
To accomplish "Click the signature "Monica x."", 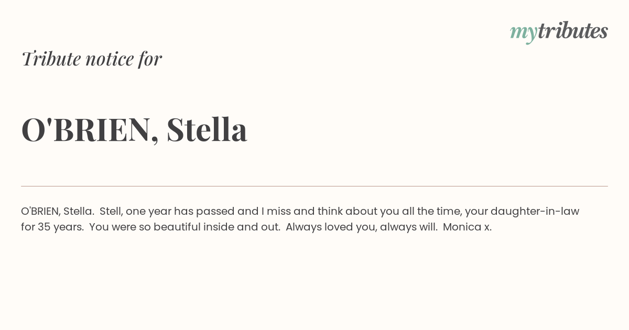I will pos(467,227).
